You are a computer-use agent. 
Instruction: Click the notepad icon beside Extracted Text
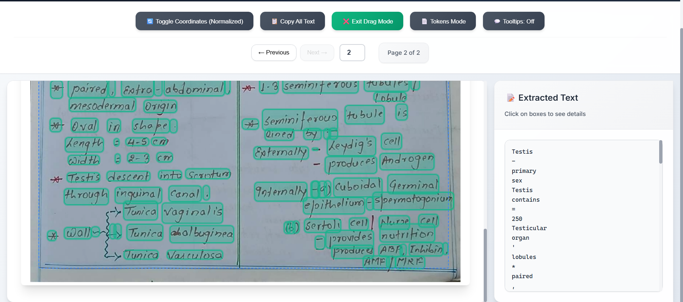[x=511, y=98]
